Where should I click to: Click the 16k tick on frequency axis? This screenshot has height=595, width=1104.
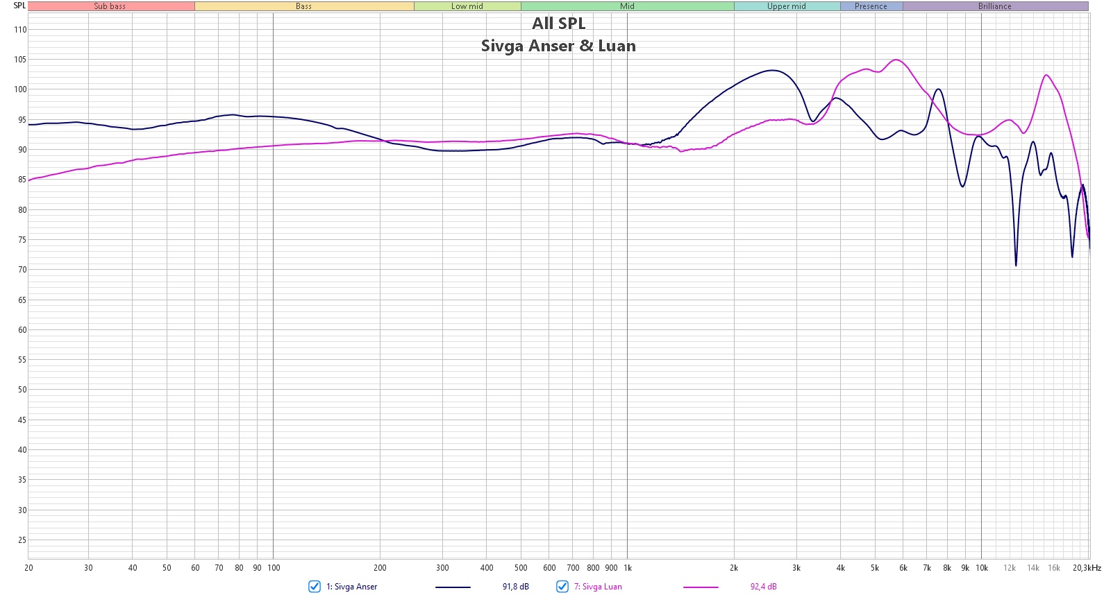pos(1054,568)
